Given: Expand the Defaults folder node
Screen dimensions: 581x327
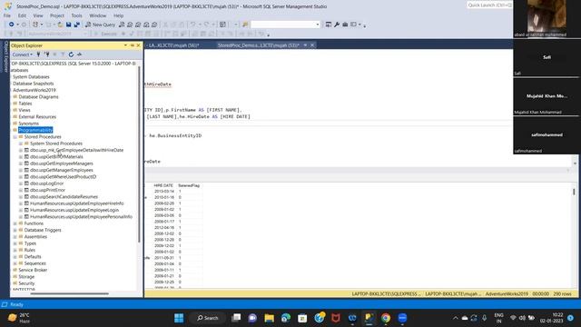Looking at the screenshot, I should pos(15,257).
